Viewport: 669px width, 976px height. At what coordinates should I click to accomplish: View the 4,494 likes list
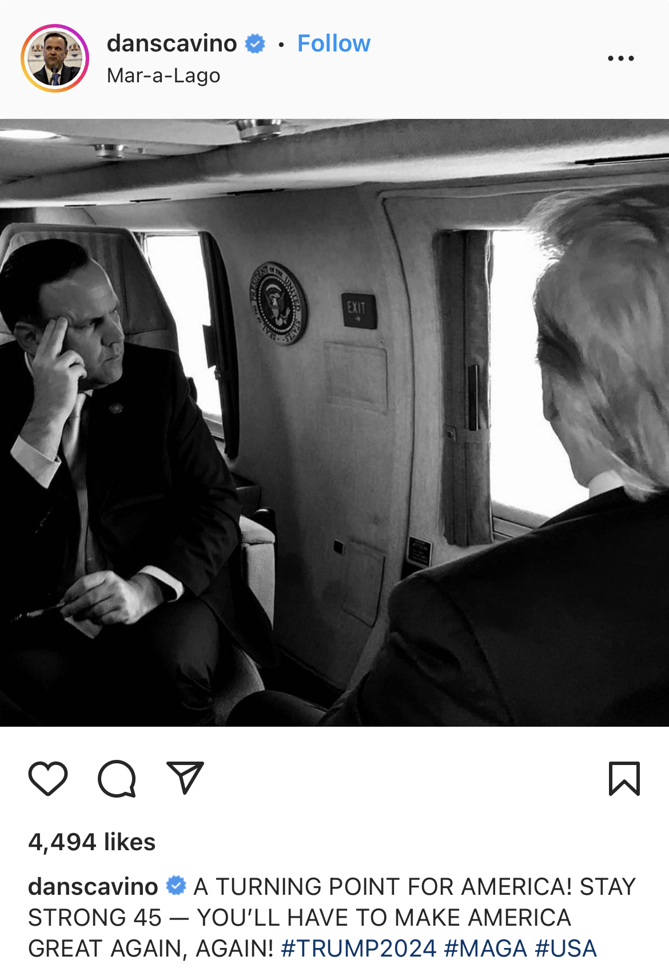tap(91, 842)
